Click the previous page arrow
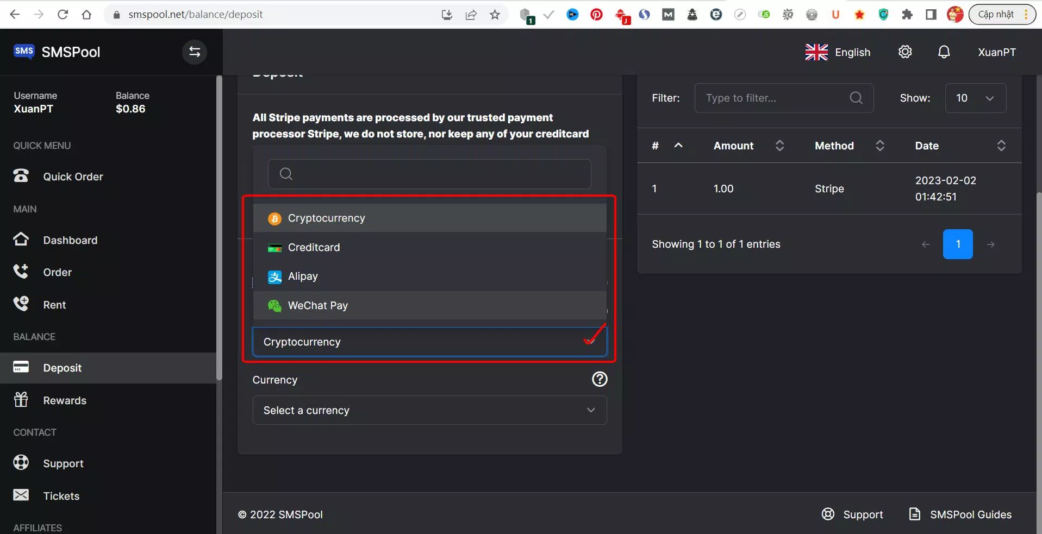 [926, 244]
